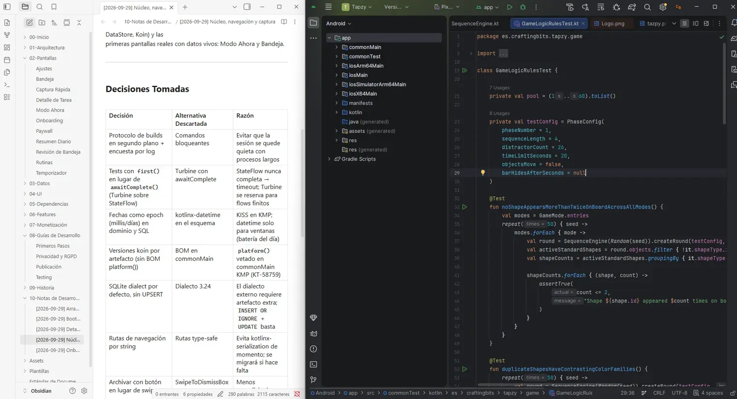Toggle the Obsidian left sidebar
The height and width of the screenshot is (399, 737).
point(7,7)
